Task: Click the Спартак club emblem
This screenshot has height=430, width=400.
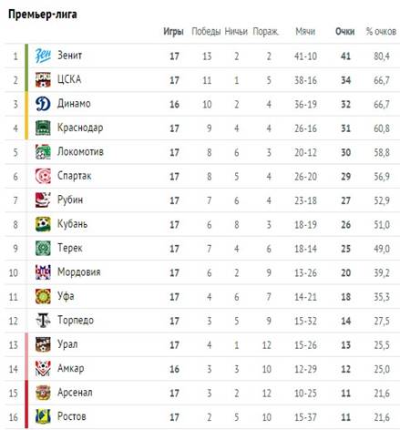Action: click(x=43, y=176)
